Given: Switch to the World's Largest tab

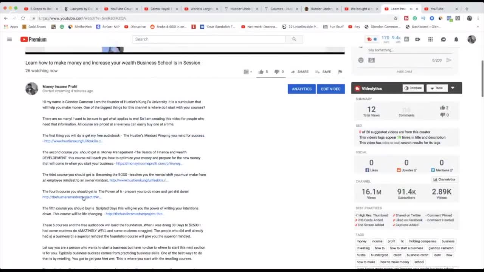Looking at the screenshot, I should click(201, 9).
